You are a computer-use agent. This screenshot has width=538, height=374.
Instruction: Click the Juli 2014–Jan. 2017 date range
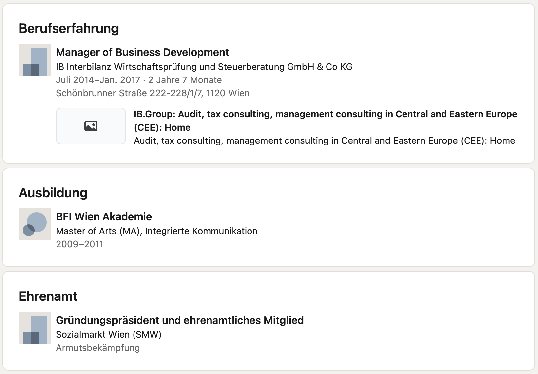(98, 80)
